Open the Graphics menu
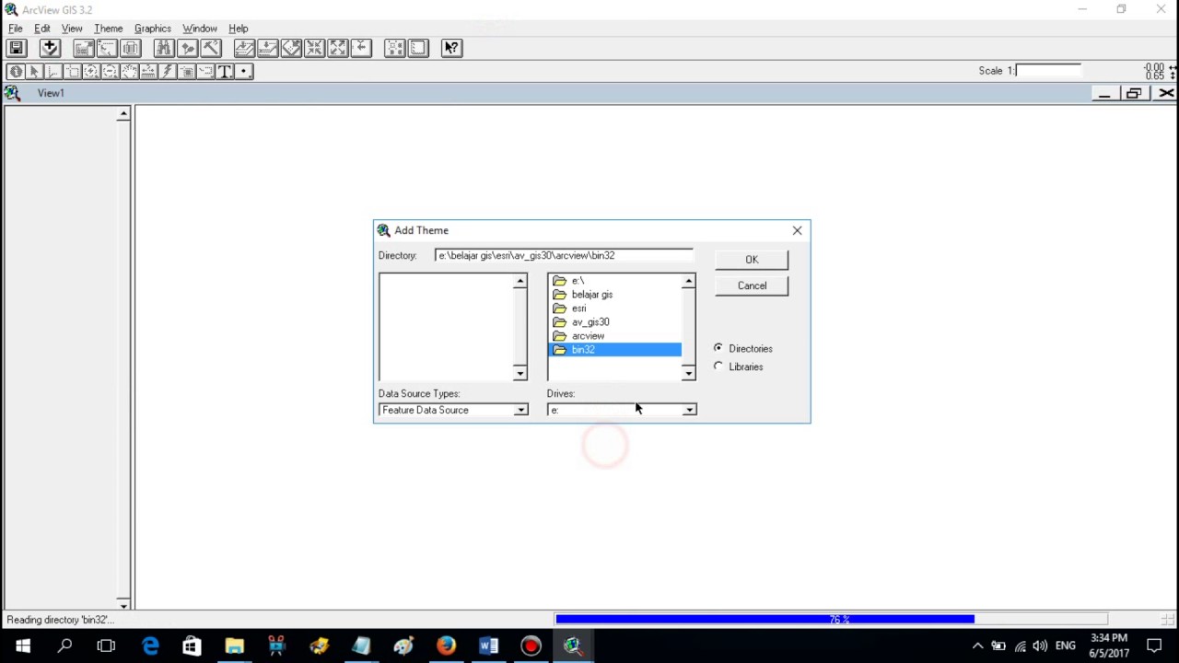1179x663 pixels. point(153,29)
